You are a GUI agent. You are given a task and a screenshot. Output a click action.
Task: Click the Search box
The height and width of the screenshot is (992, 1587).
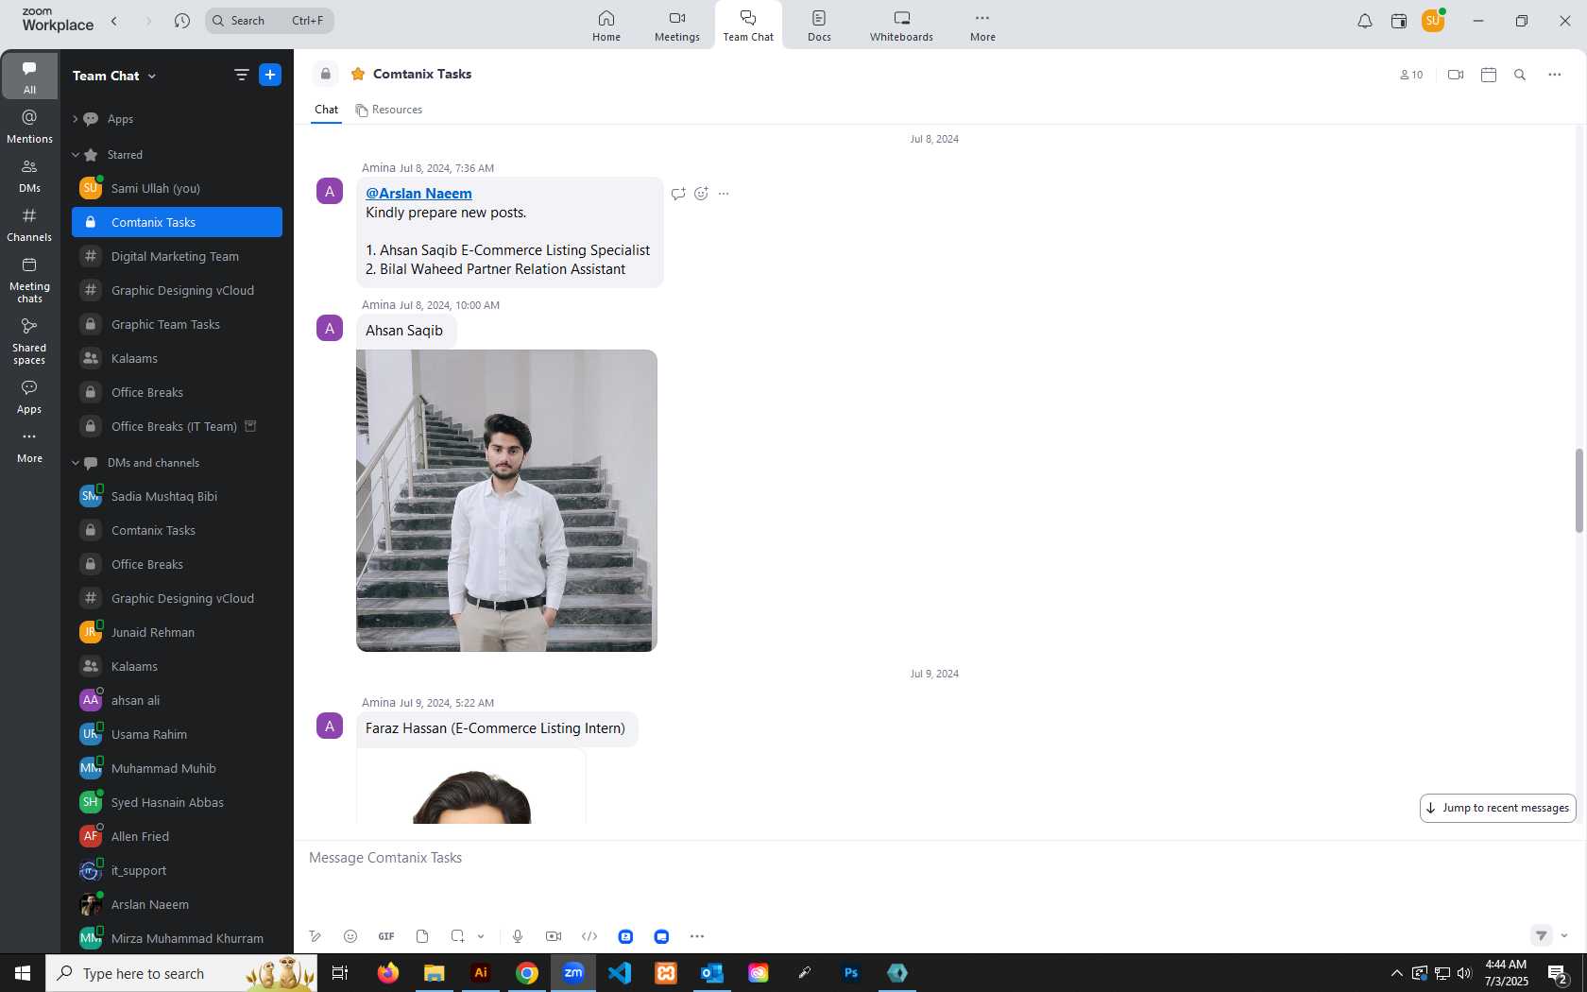point(269,21)
